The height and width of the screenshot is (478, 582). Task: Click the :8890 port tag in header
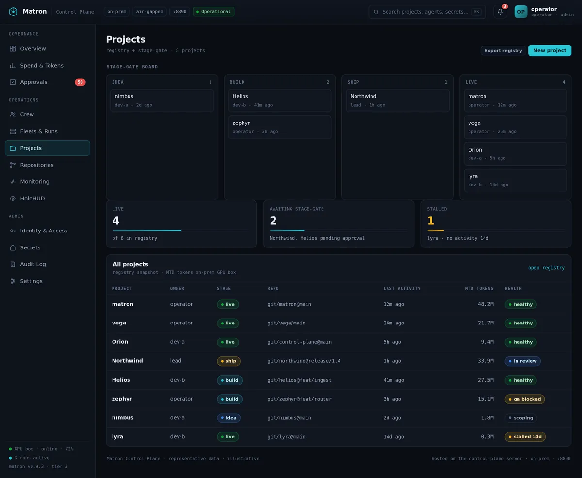pos(179,12)
